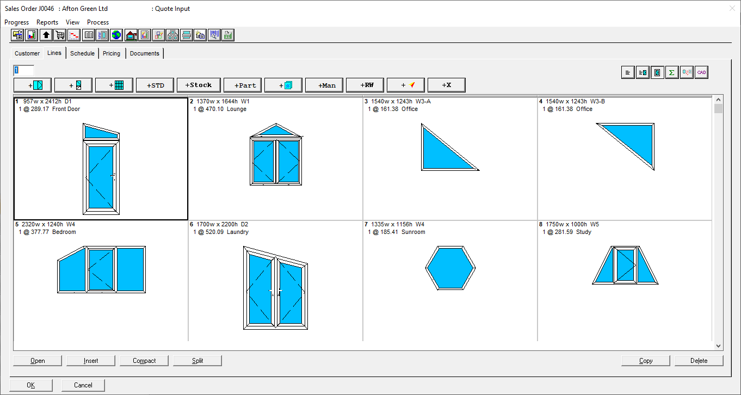Click the CAD view icon
Image resolution: width=741 pixels, height=395 pixels.
(701, 72)
